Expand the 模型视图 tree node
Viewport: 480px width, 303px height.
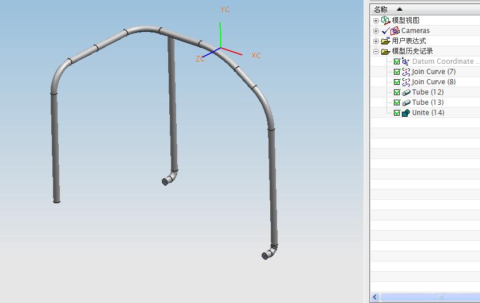pyautogui.click(x=376, y=21)
